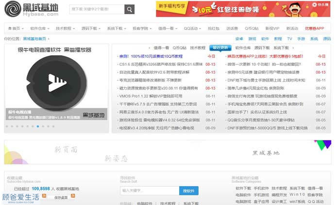Click TV quick category link
This screenshot has width=335, height=205.
coord(290,39)
